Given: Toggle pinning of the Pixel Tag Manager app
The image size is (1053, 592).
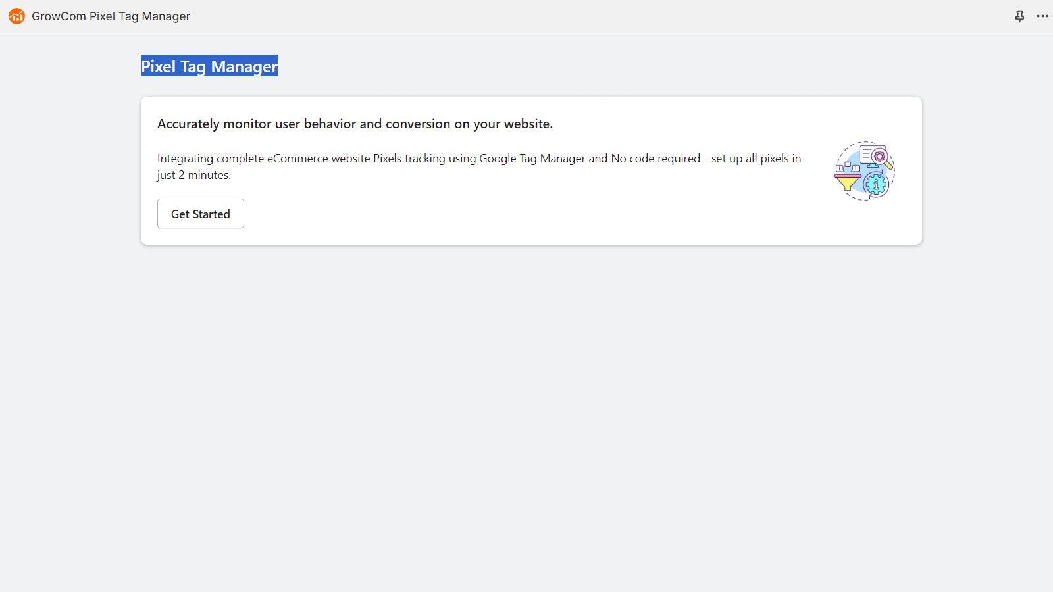Looking at the screenshot, I should 1019,16.
